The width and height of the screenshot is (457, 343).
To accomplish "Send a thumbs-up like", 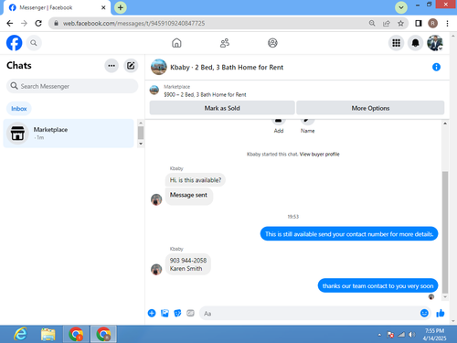I will click(441, 313).
